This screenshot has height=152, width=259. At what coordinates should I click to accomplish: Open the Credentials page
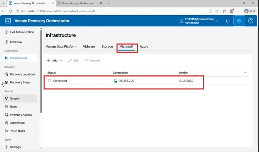pyautogui.click(x=17, y=123)
